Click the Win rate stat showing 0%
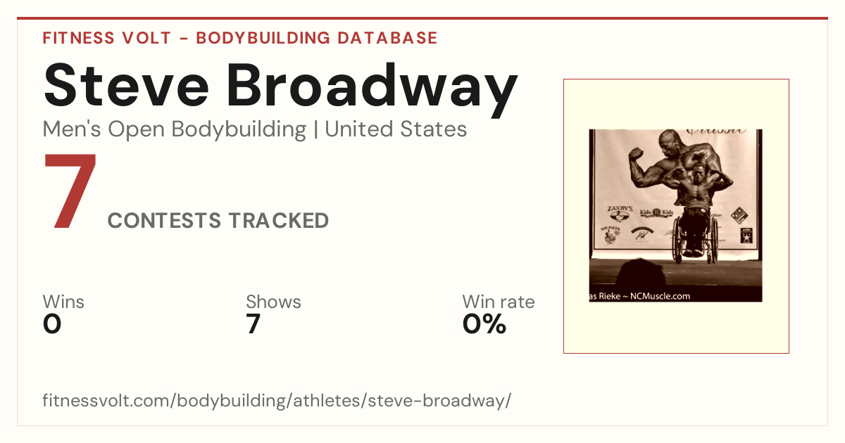The width and height of the screenshot is (845, 443). [x=498, y=314]
